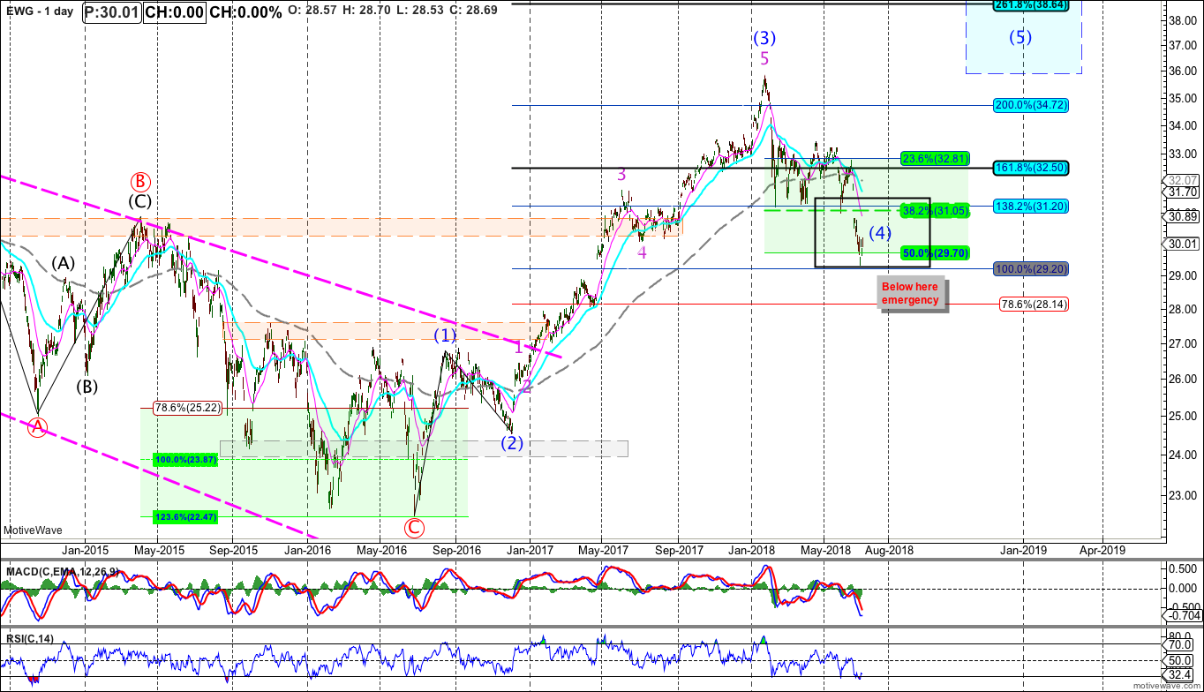1204x692 pixels.
Task: Select the Apr-2019 date axis label
Action: click(1102, 549)
